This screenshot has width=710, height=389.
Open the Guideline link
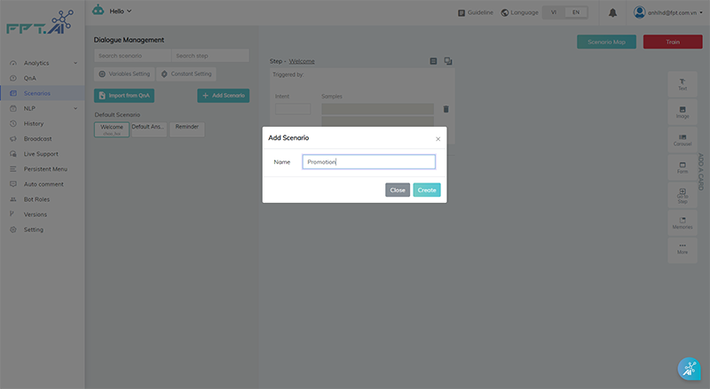point(476,12)
